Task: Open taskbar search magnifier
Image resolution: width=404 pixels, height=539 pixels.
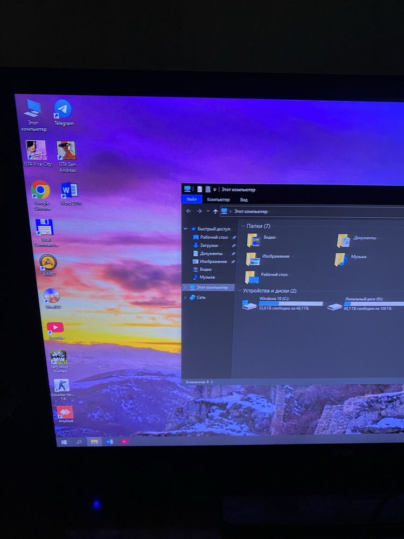Action: [78, 442]
